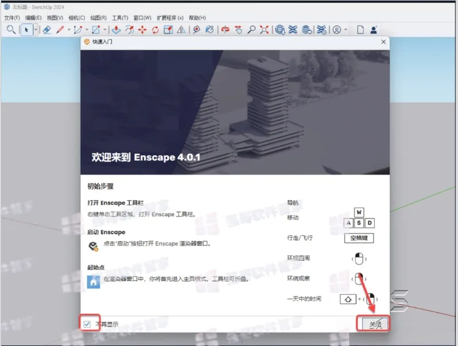Click the 移动 label

(293, 217)
